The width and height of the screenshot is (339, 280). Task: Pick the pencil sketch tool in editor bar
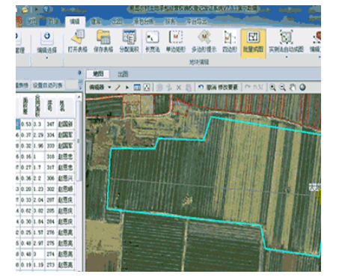(117, 88)
